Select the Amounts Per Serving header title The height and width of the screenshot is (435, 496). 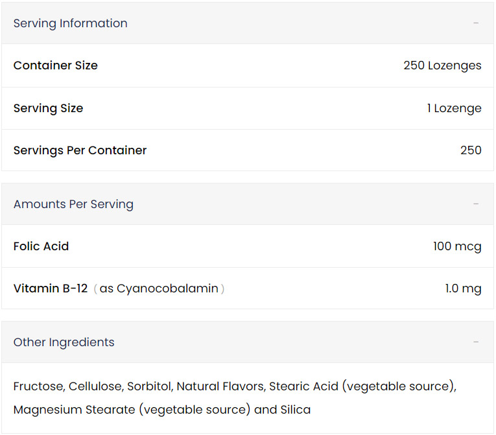[x=73, y=204]
